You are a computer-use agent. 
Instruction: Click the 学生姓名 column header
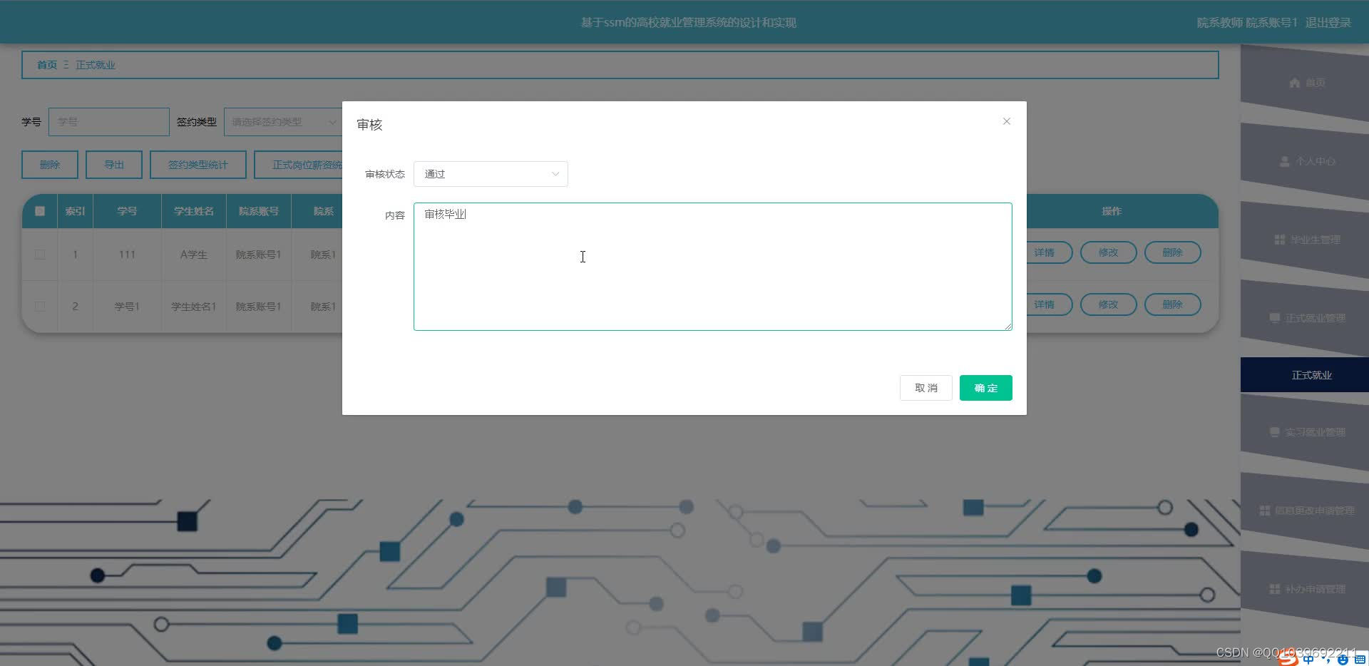pyautogui.click(x=194, y=211)
